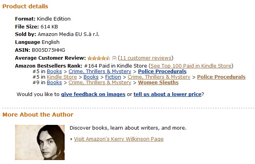The width and height of the screenshot is (255, 164).
Task: Open the Women Sleuths category link
Action: [x=158, y=83]
